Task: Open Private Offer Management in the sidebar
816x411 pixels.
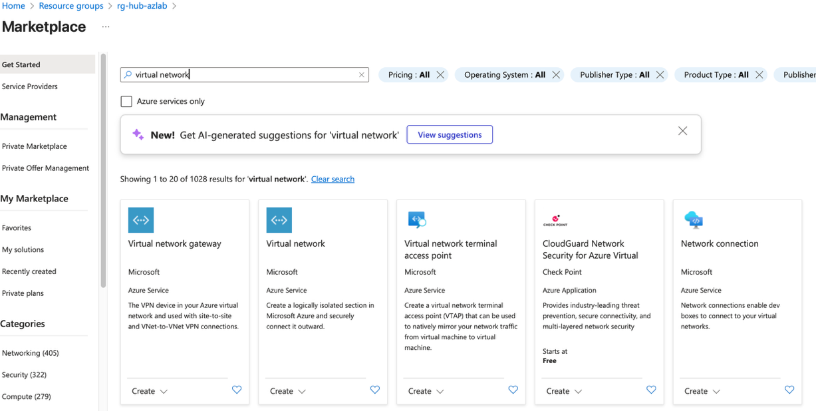Action: click(x=45, y=168)
